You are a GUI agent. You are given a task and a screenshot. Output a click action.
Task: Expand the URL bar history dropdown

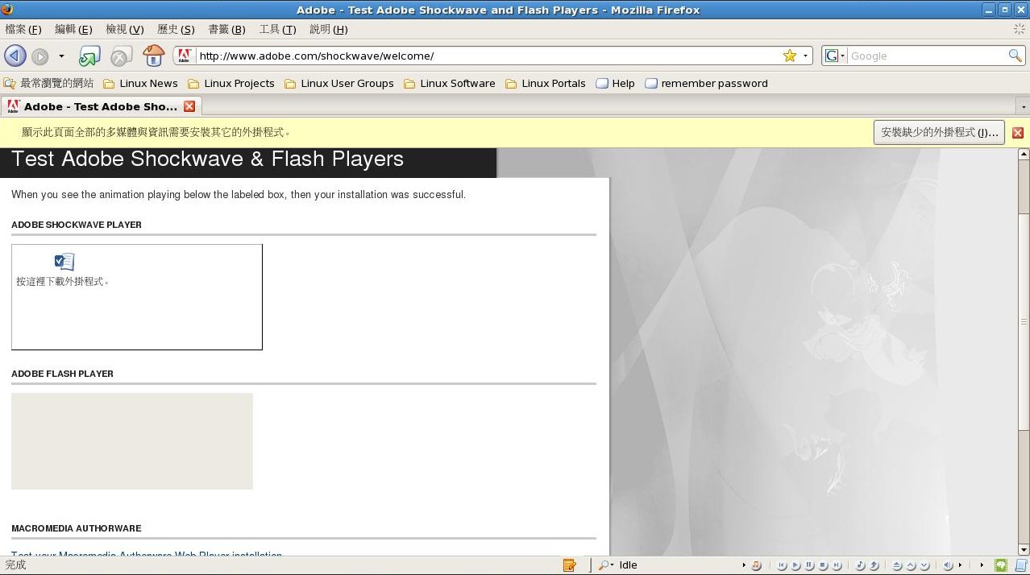click(805, 56)
